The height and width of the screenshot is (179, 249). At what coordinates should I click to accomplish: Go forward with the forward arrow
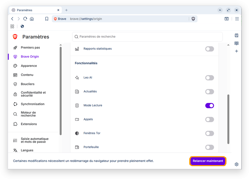coord(19,19)
